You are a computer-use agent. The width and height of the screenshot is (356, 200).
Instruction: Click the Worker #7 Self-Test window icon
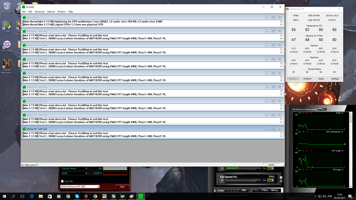pyautogui.click(x=24, y=115)
